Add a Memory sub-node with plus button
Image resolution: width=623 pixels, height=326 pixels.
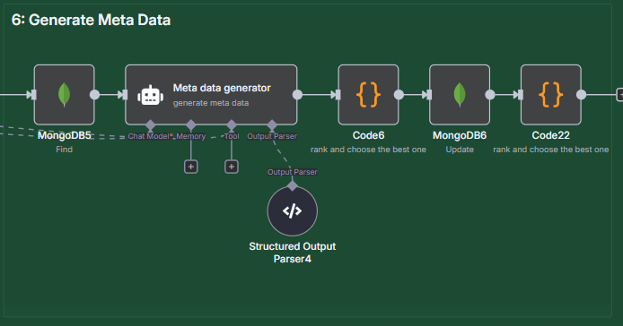tap(190, 167)
